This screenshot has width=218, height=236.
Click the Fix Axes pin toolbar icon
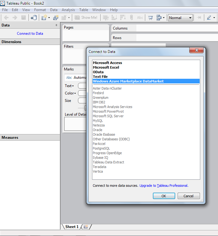[199, 18]
